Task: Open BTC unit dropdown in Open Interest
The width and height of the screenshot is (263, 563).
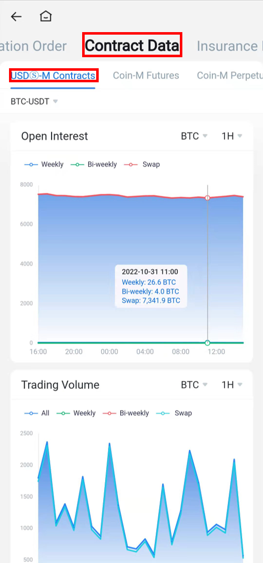Action: click(x=194, y=136)
